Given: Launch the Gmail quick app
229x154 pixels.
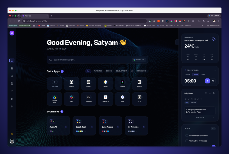Looking at the screenshot, I should click(106, 84).
